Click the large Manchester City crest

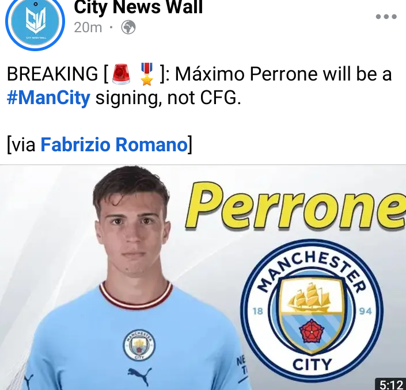point(312,311)
